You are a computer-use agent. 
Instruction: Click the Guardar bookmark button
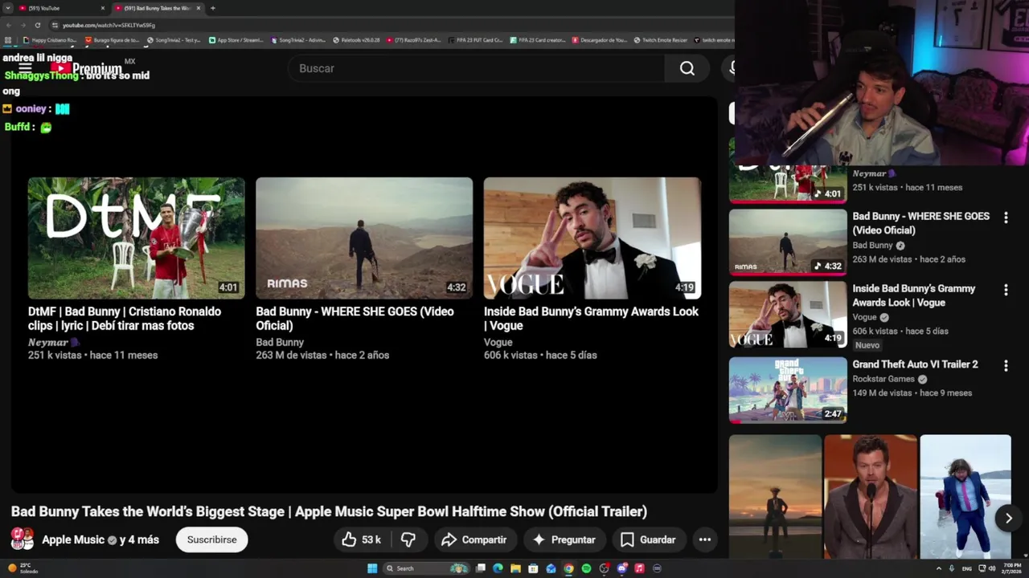pyautogui.click(x=648, y=539)
